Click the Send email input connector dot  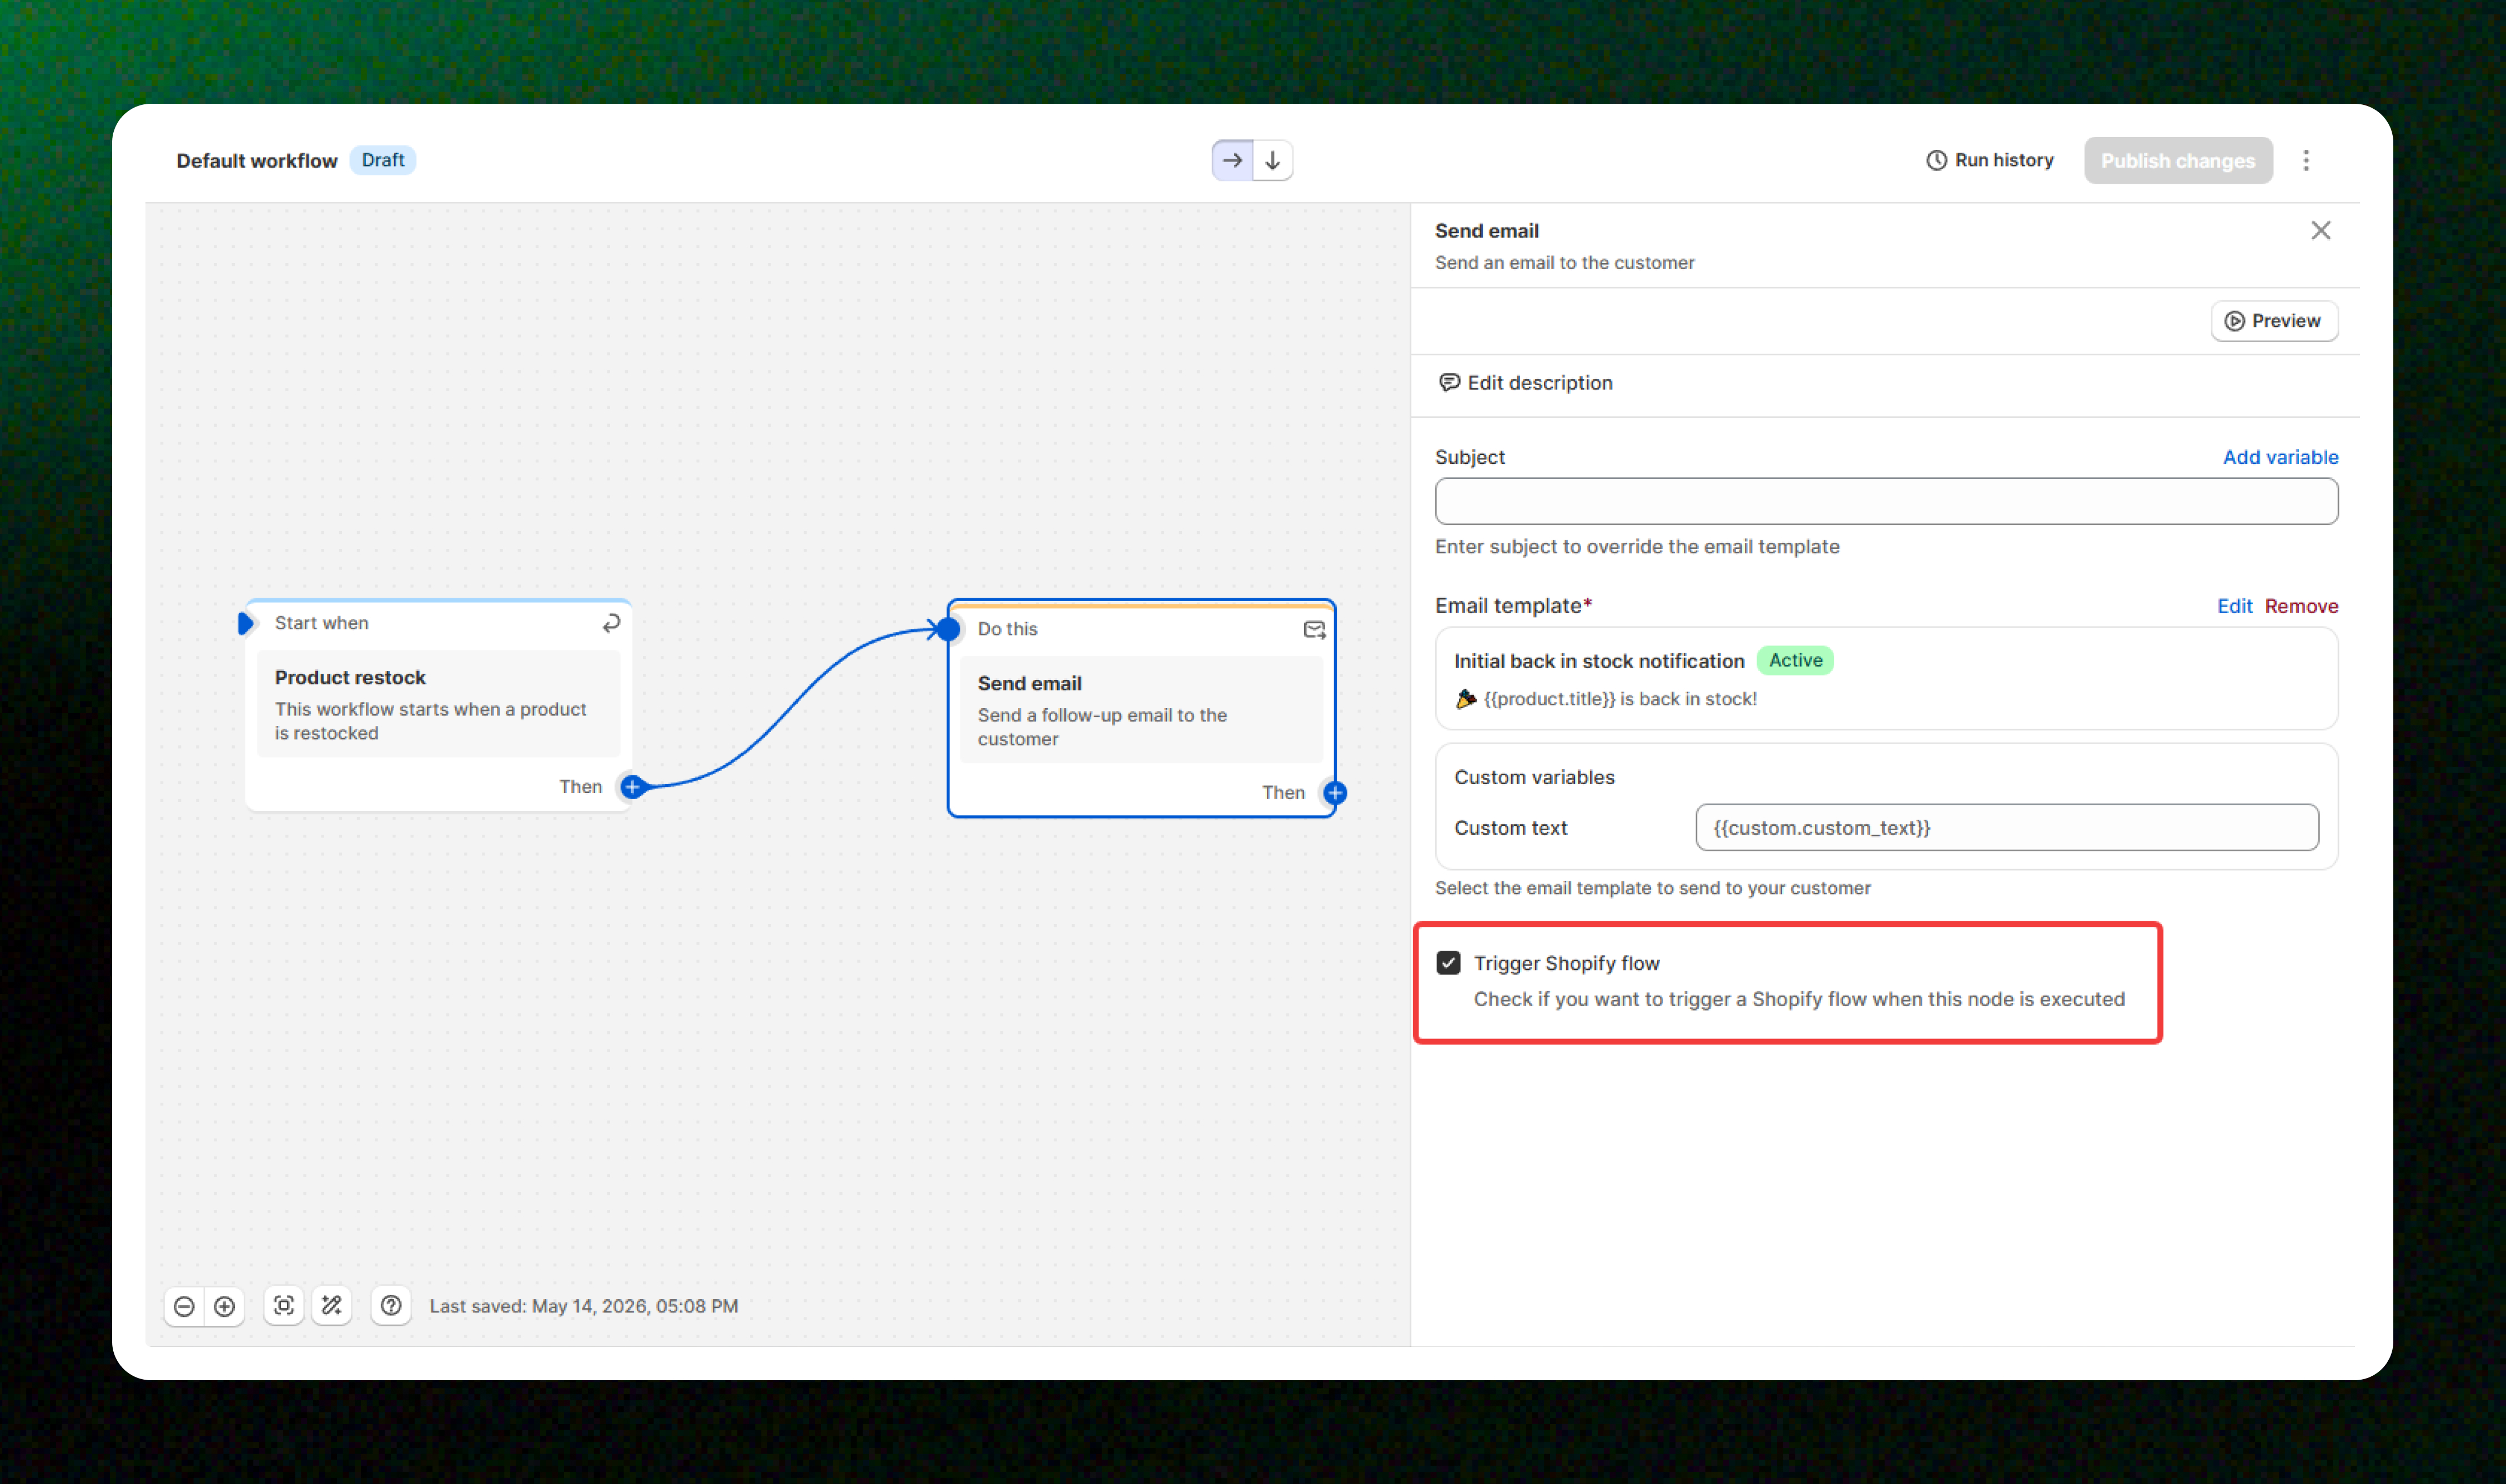(948, 629)
